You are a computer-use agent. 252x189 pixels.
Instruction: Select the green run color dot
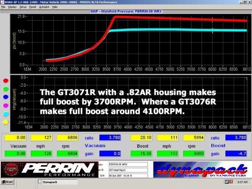[x=5, y=89]
